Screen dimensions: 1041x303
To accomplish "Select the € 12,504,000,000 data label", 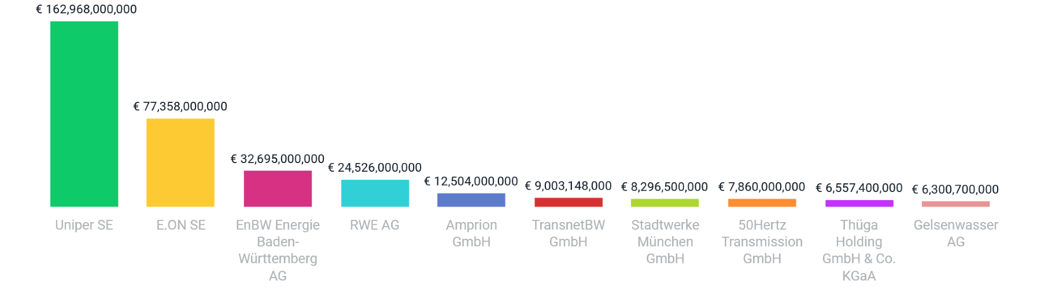I will (471, 182).
